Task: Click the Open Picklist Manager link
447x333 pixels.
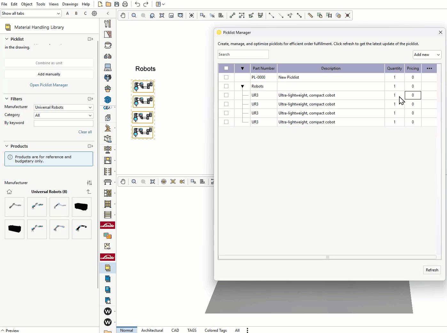Action: coord(49,85)
